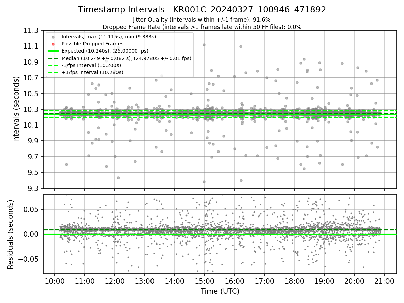
Task: Select the 'Jitter Quality' subtitle line
Action: (x=202, y=20)
